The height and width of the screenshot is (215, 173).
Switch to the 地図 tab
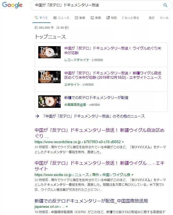click(x=111, y=18)
